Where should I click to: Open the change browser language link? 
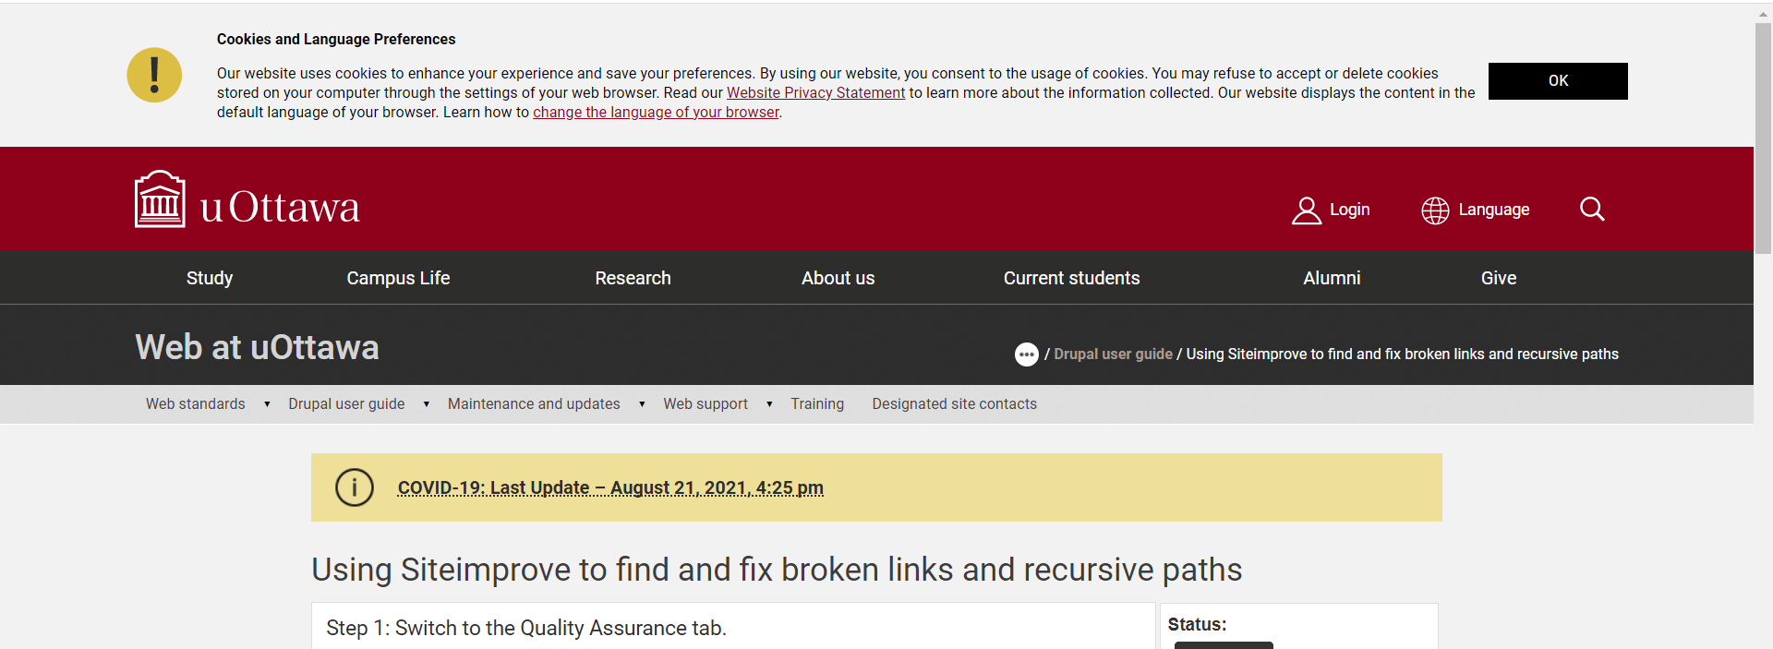point(656,112)
